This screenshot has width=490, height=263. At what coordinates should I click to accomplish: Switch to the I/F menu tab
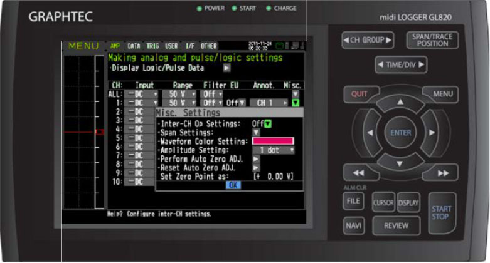[190, 46]
